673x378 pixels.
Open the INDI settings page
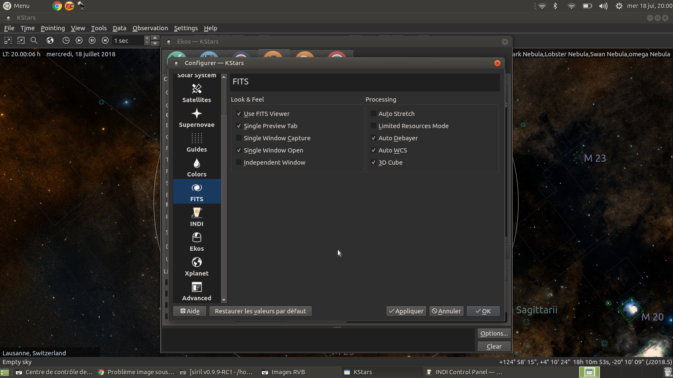pos(196,217)
